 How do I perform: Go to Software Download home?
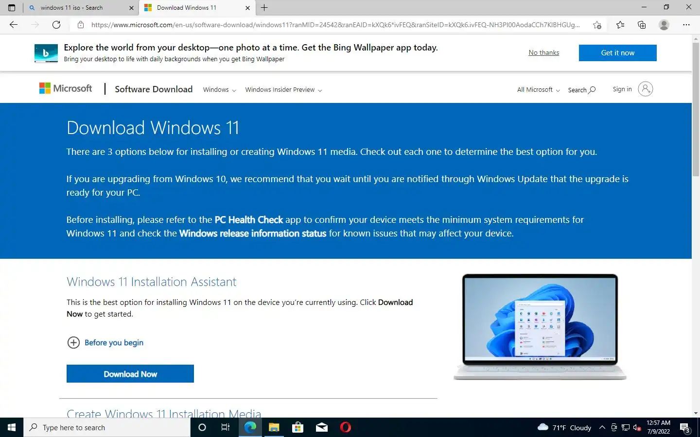click(154, 89)
